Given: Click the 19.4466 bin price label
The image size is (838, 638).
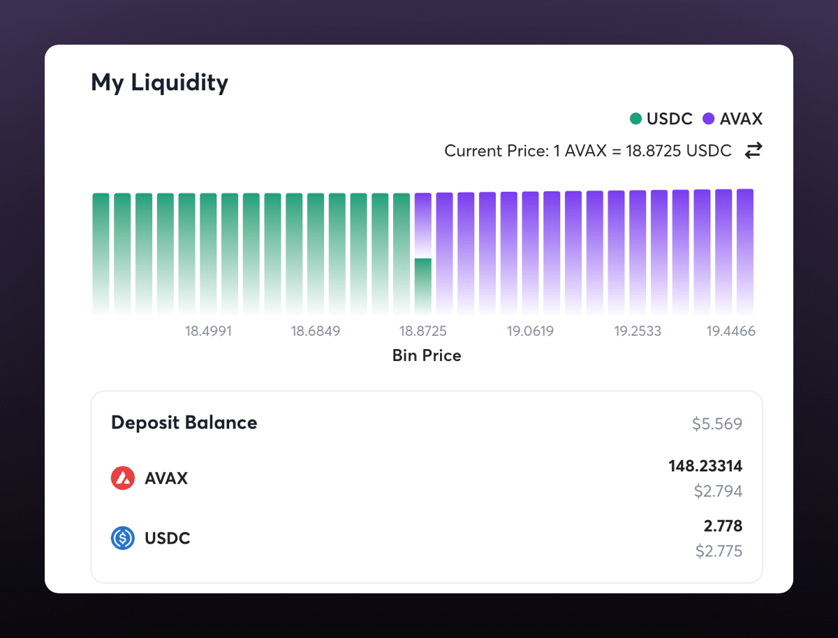Looking at the screenshot, I should point(731,331).
